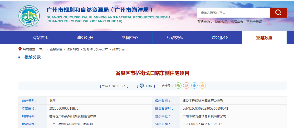Share to Qzone via star icon
The height and width of the screenshot is (132, 294).
coord(202,85)
